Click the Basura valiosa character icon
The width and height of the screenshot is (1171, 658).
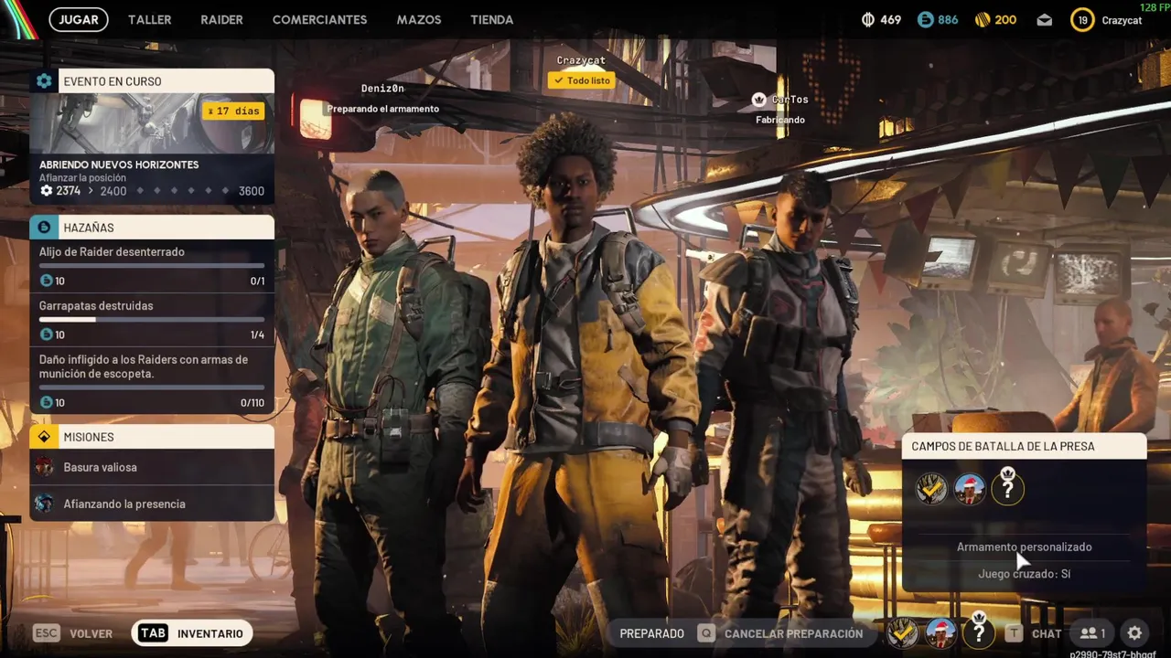[x=44, y=467]
